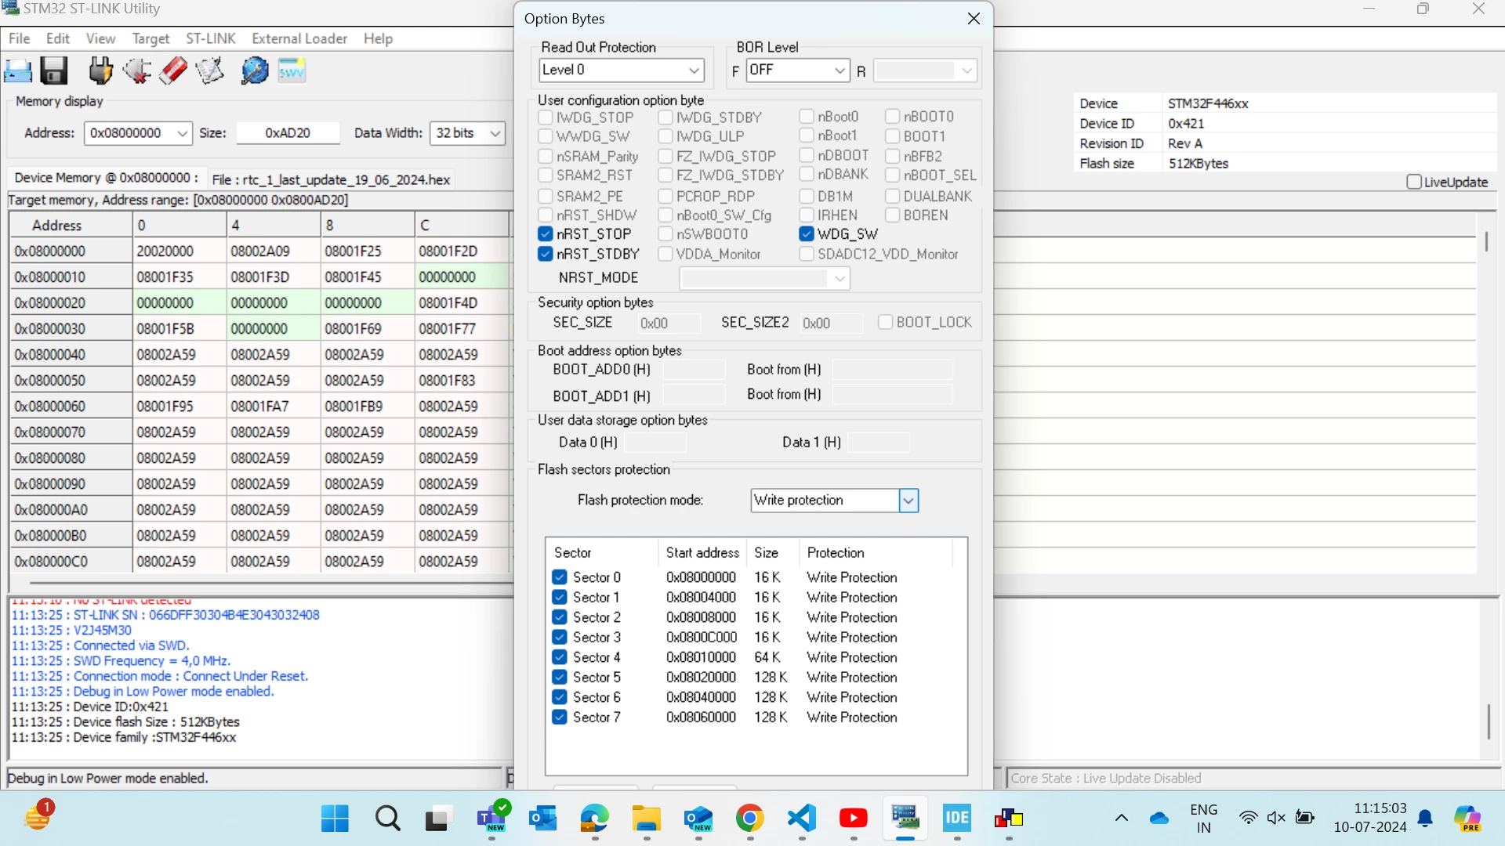Expand the Flash protection mode dropdown

908,501
